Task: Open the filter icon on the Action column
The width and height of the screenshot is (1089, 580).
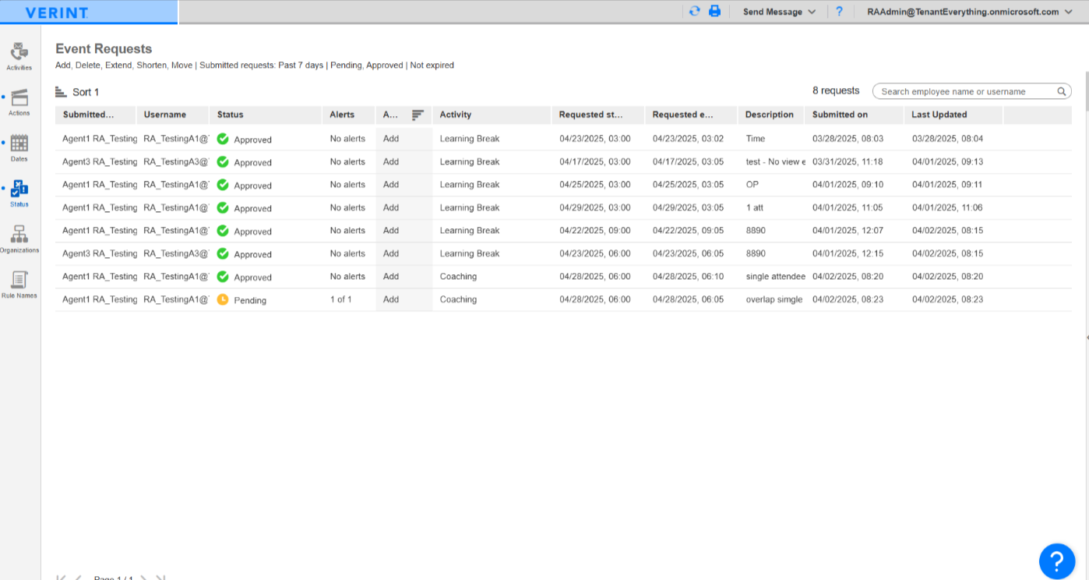Action: click(x=418, y=114)
